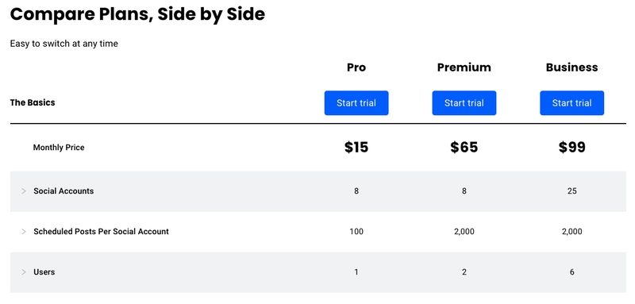Click the $15 Pro monthly price
Screen dimensions: 635x304
pos(356,148)
